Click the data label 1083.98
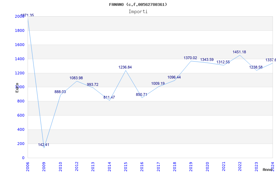Screen dimensions: 276x173 pyautogui.click(x=76, y=78)
